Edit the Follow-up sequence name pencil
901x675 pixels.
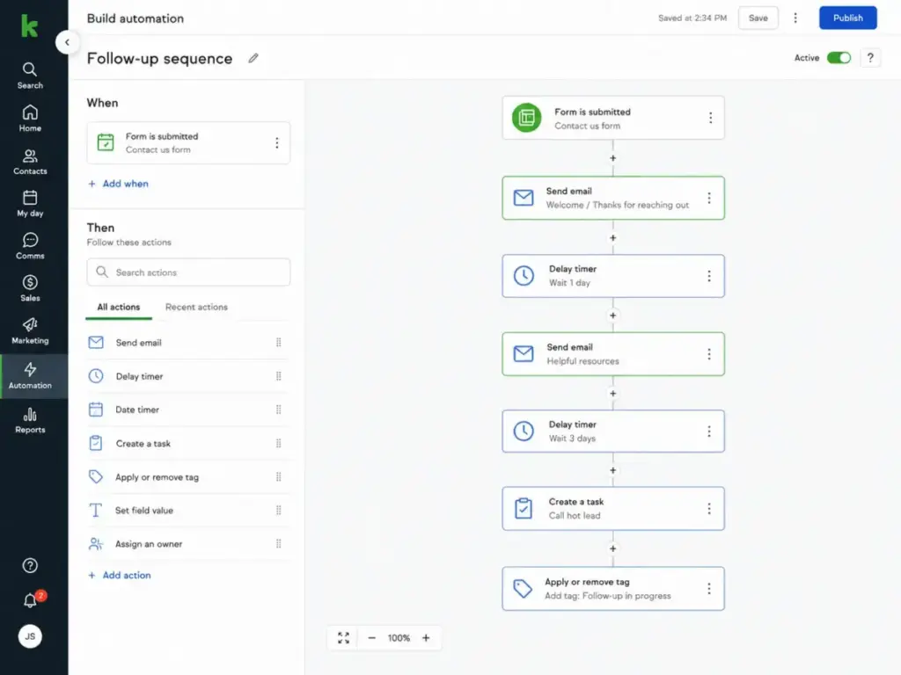coord(253,58)
